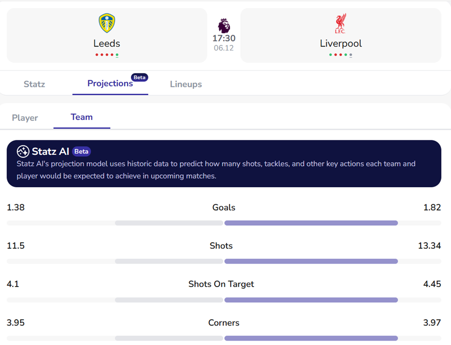Click the Beta badge above Projections
This screenshot has height=345, width=451.
pyautogui.click(x=139, y=77)
